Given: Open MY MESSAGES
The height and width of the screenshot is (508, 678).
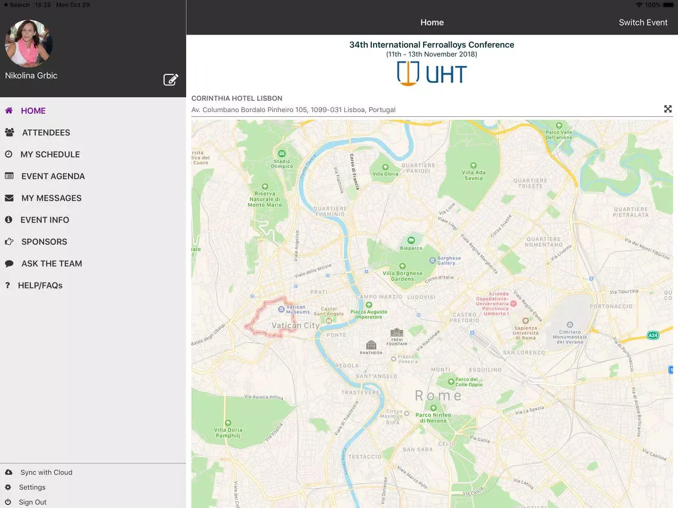Looking at the screenshot, I should (51, 198).
